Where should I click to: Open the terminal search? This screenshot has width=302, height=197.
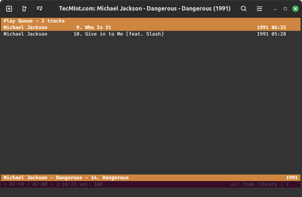[243, 9]
